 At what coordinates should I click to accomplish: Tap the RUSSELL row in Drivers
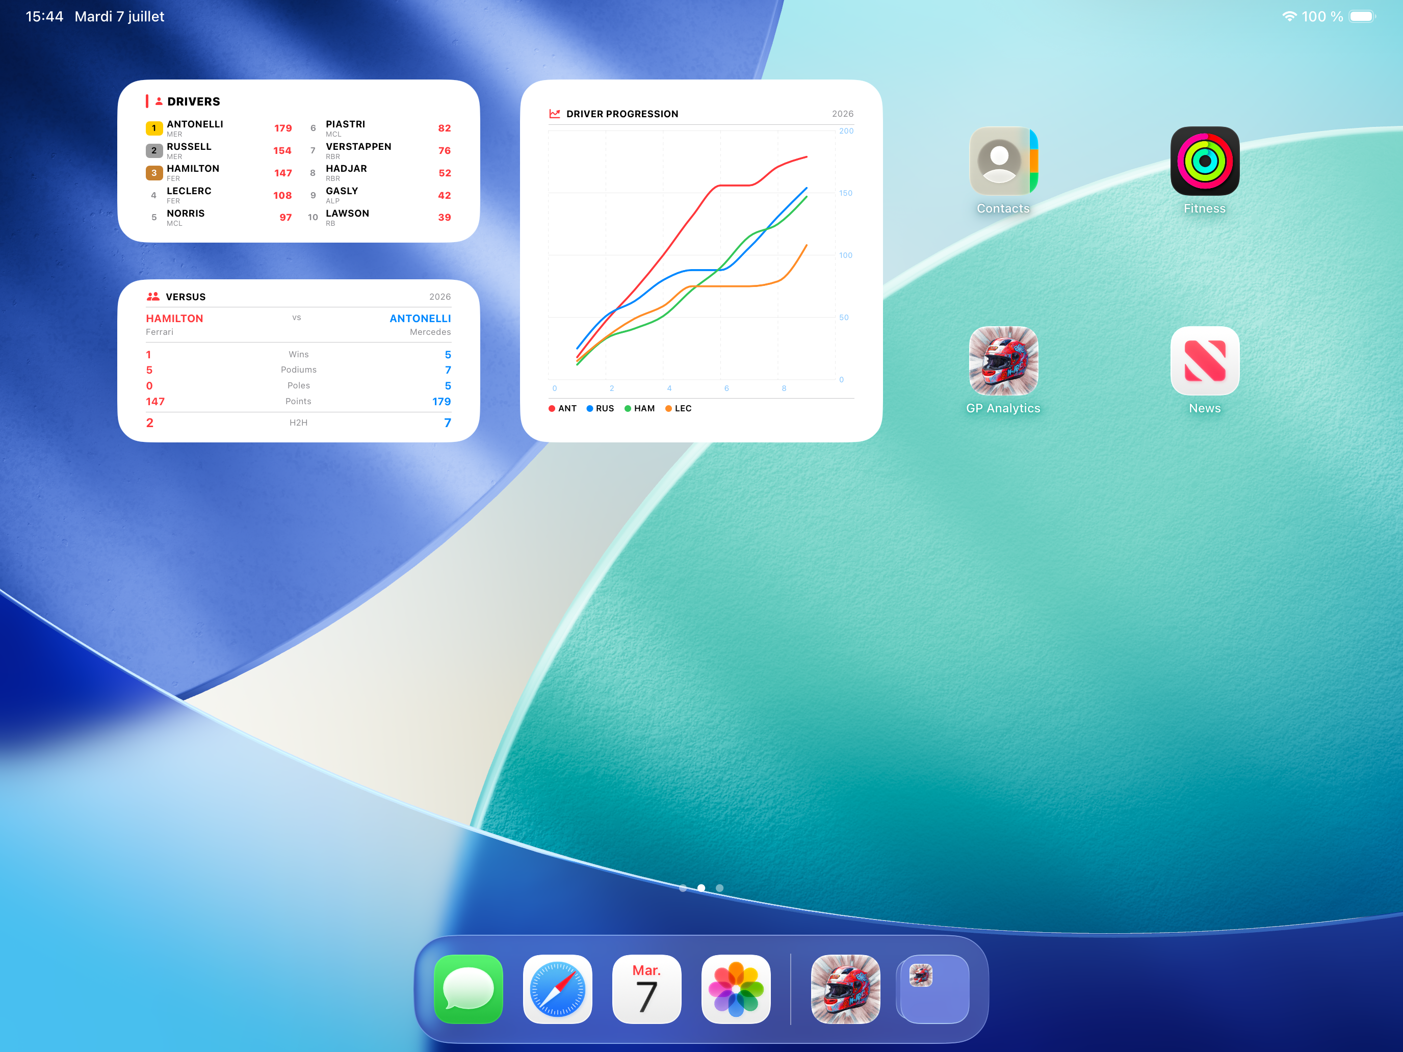tap(219, 150)
